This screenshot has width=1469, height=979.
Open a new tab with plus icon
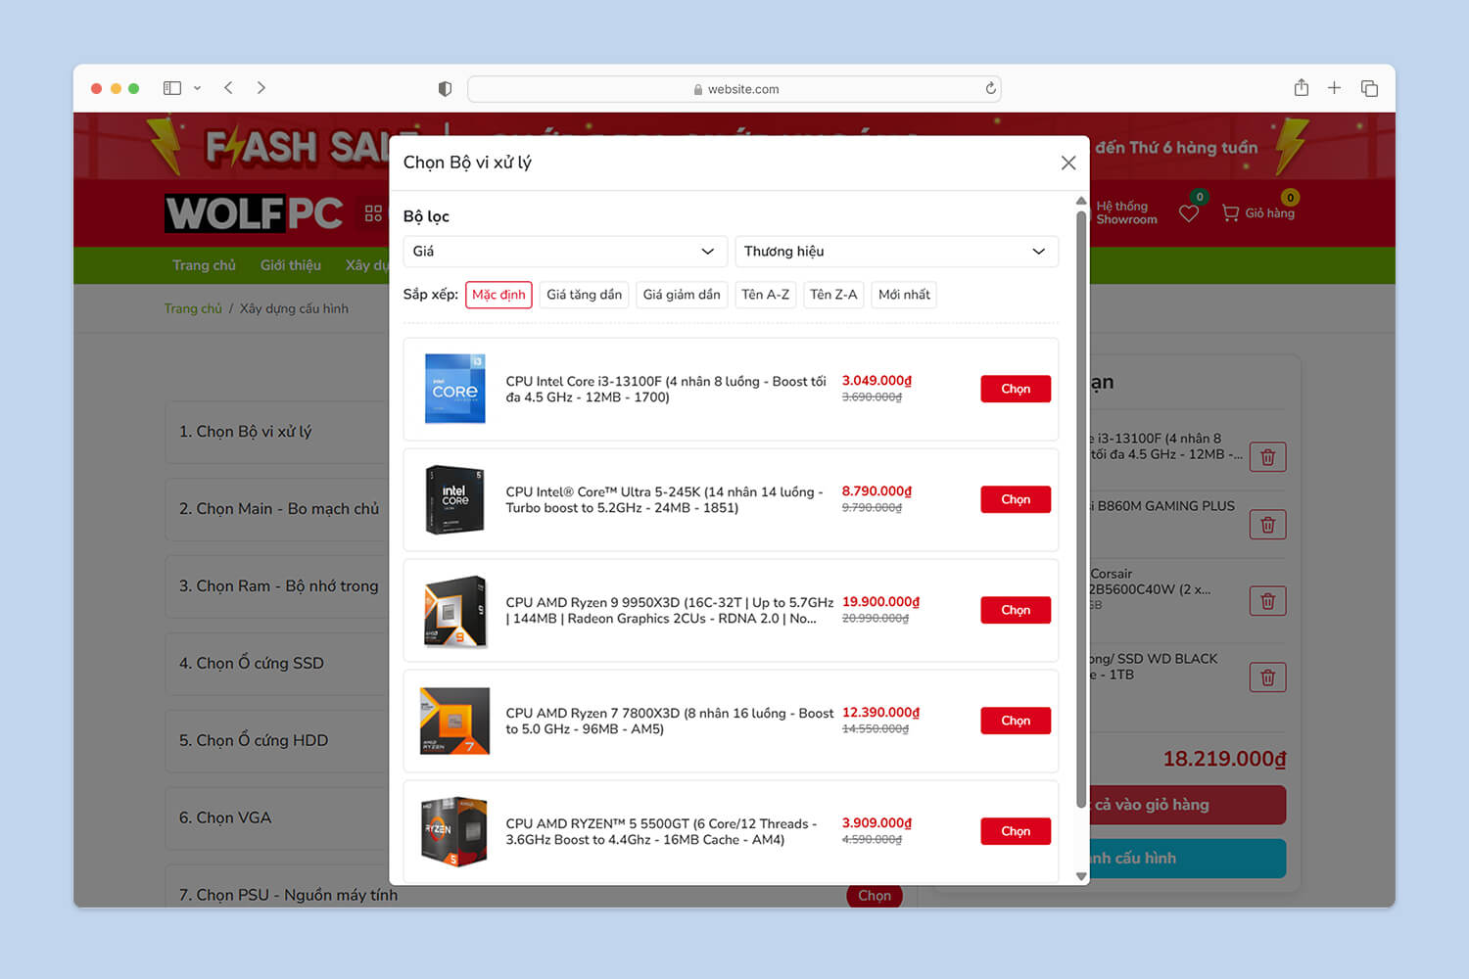tap(1334, 88)
